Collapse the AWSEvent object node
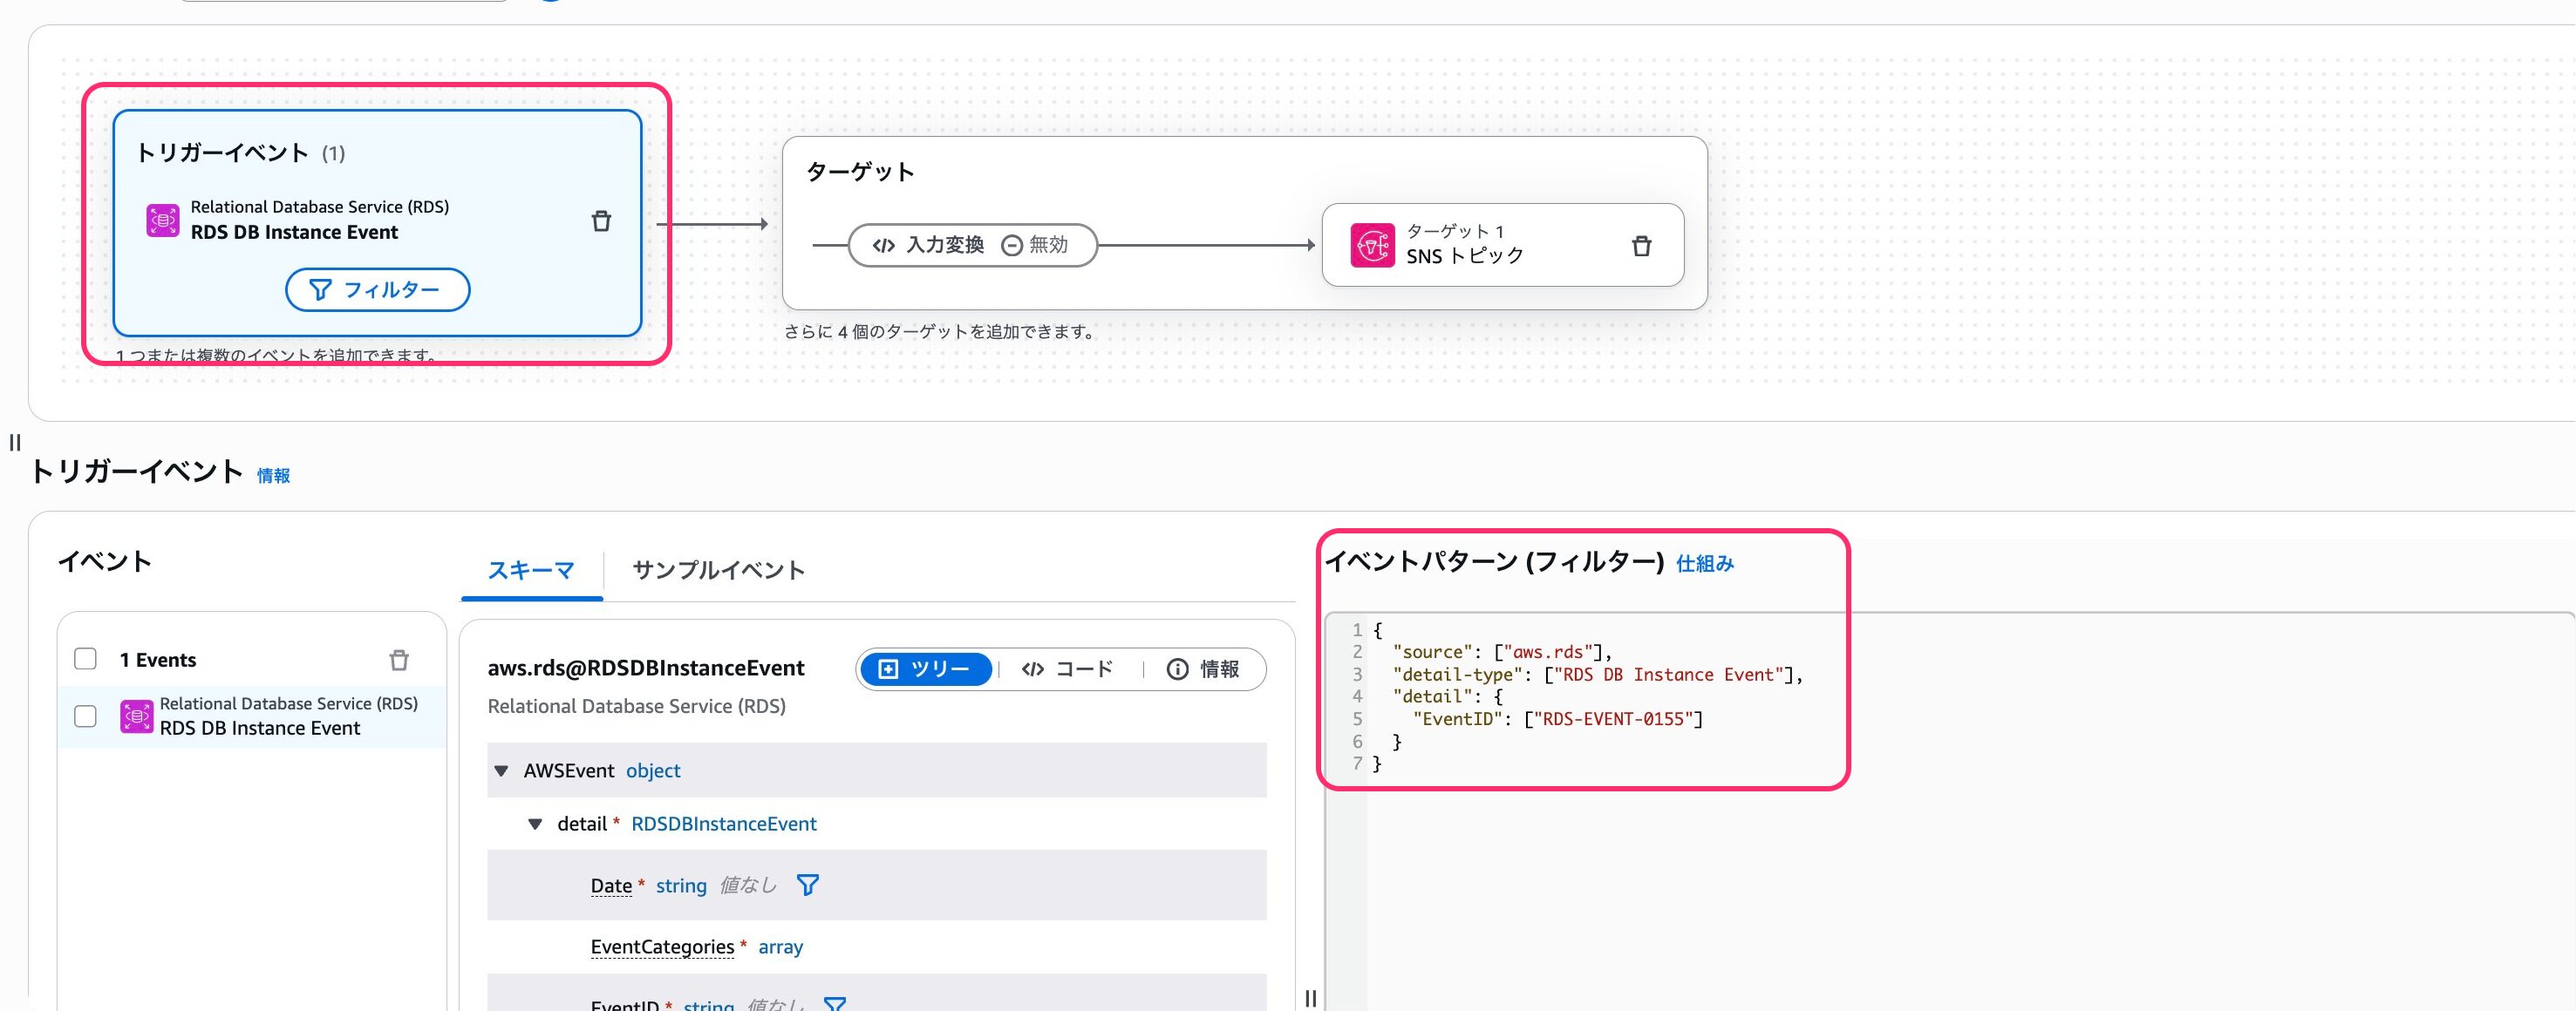This screenshot has width=2576, height=1011. [x=502, y=770]
